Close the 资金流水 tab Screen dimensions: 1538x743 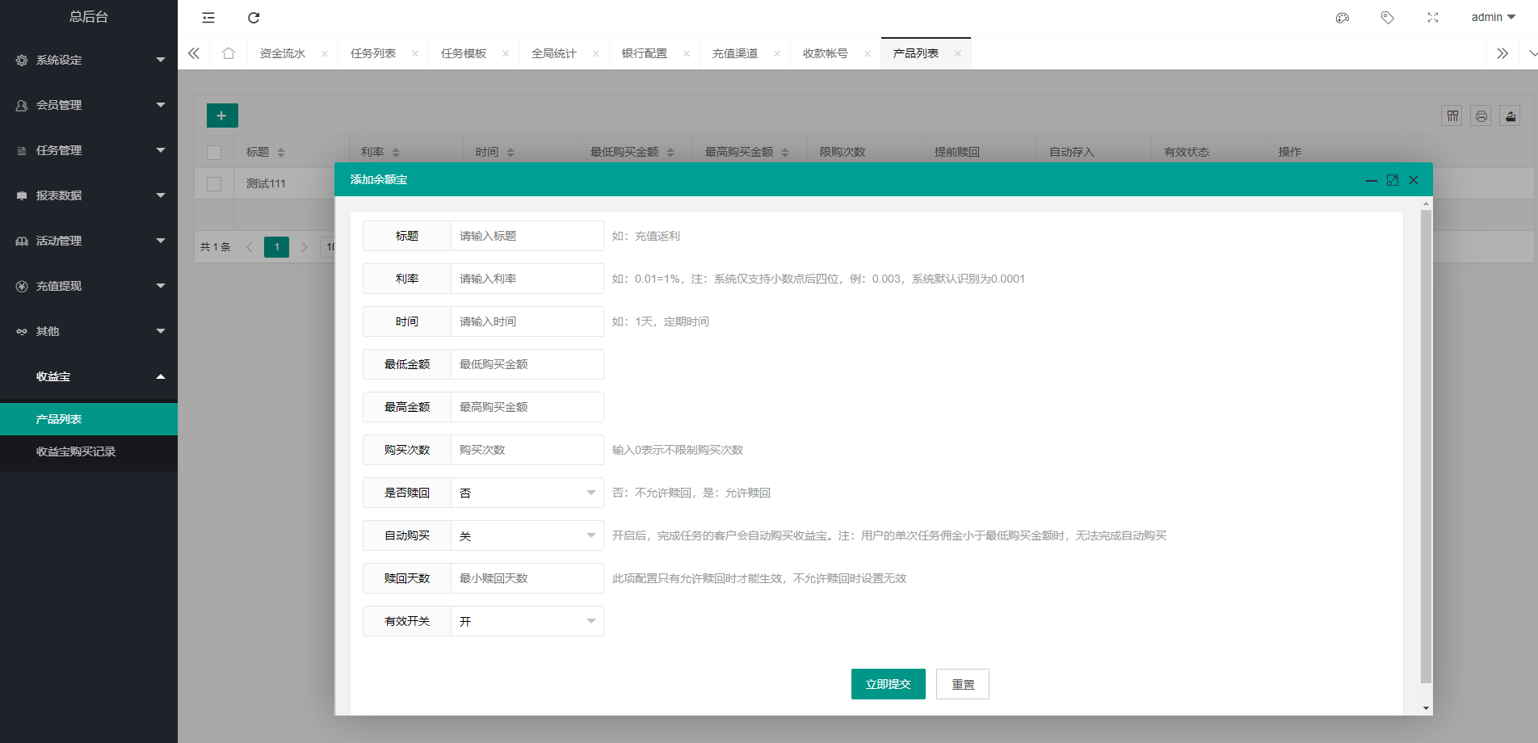325,54
